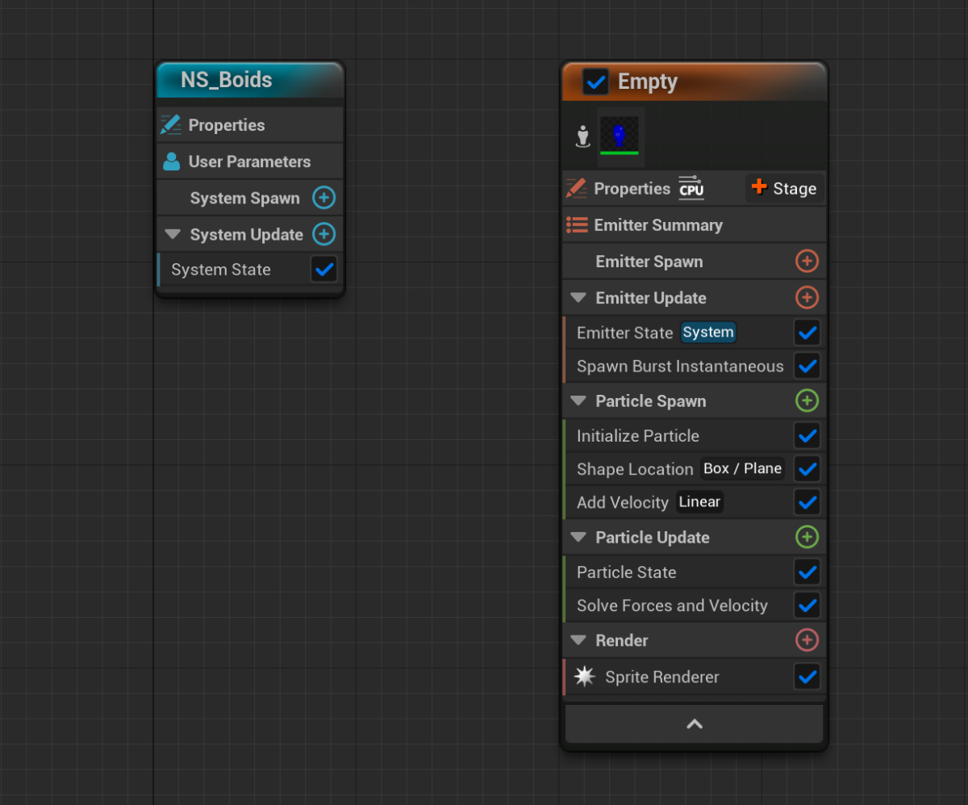Click the User Parameters person icon

click(171, 161)
